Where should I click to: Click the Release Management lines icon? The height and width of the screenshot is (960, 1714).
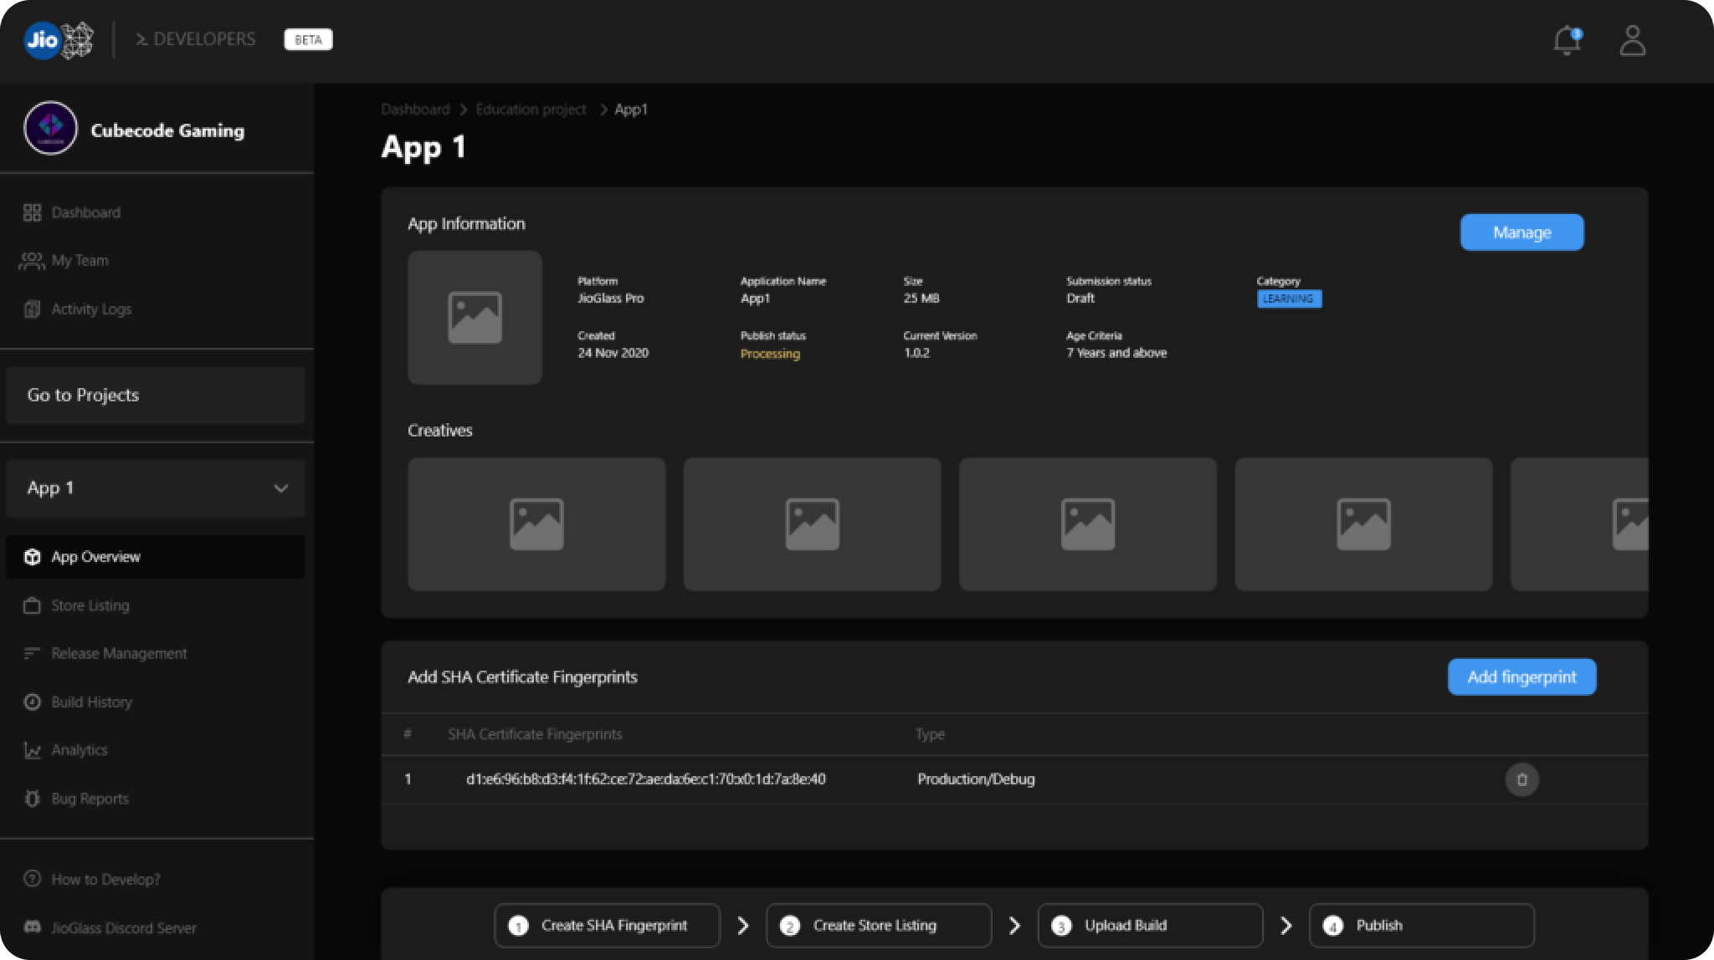(32, 653)
